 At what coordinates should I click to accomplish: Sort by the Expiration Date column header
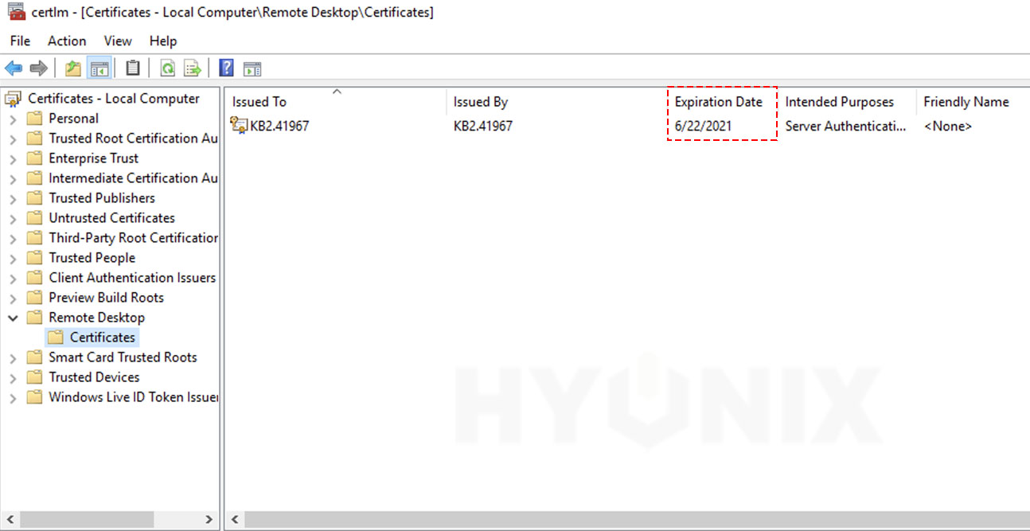point(717,101)
